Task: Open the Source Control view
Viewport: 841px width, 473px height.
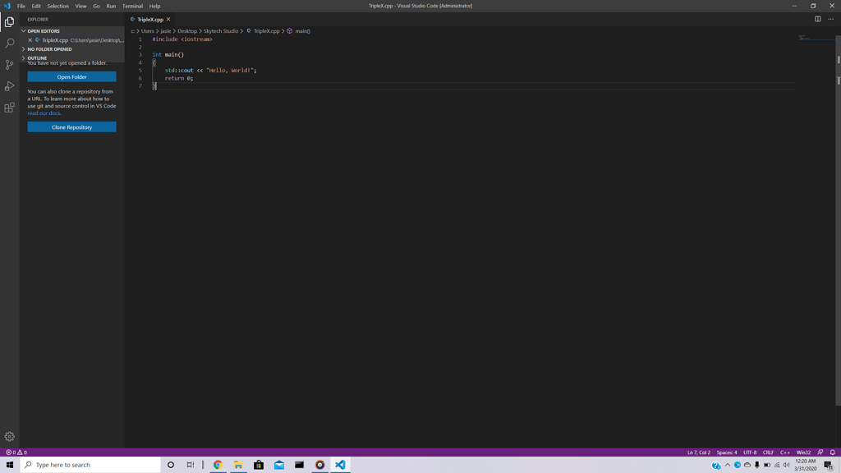Action: click(x=10, y=65)
